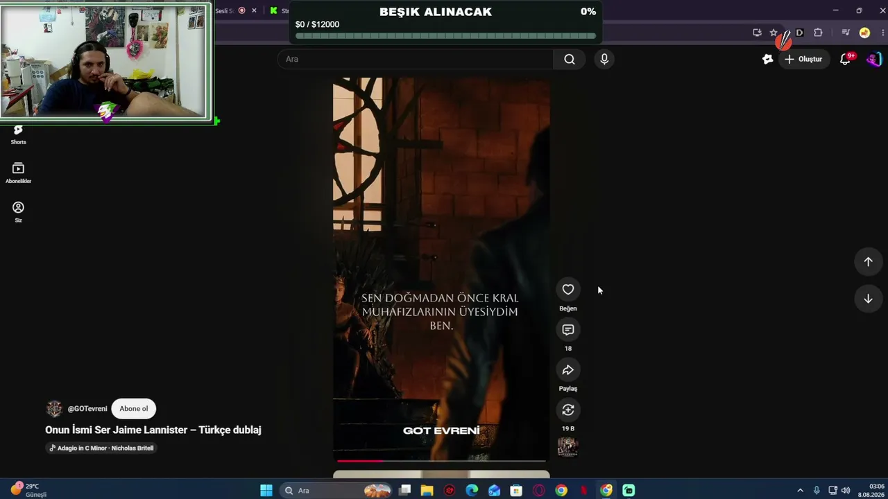Switch to the Kick Str browser tab
Screen dimensions: 888x499
click(279, 10)
